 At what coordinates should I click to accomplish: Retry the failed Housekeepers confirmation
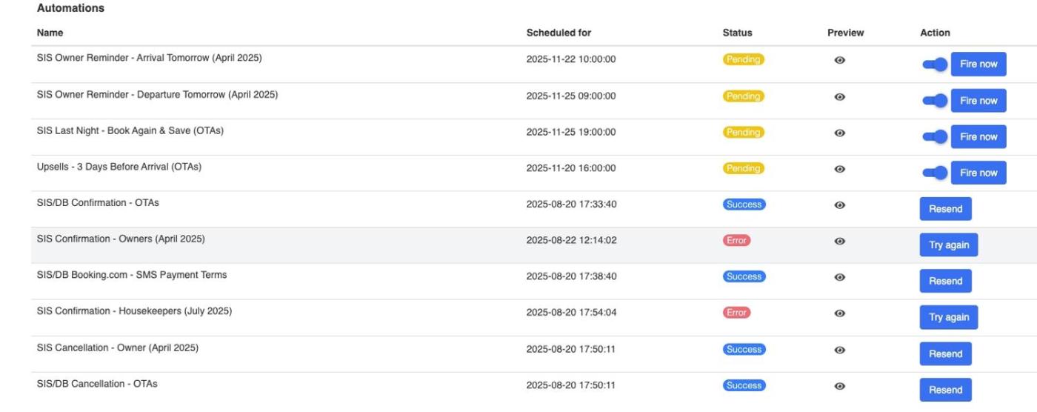click(948, 317)
